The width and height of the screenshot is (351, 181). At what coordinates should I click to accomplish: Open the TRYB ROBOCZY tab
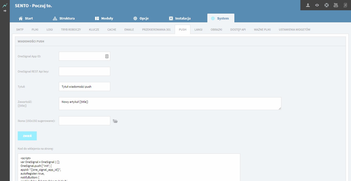click(71, 30)
